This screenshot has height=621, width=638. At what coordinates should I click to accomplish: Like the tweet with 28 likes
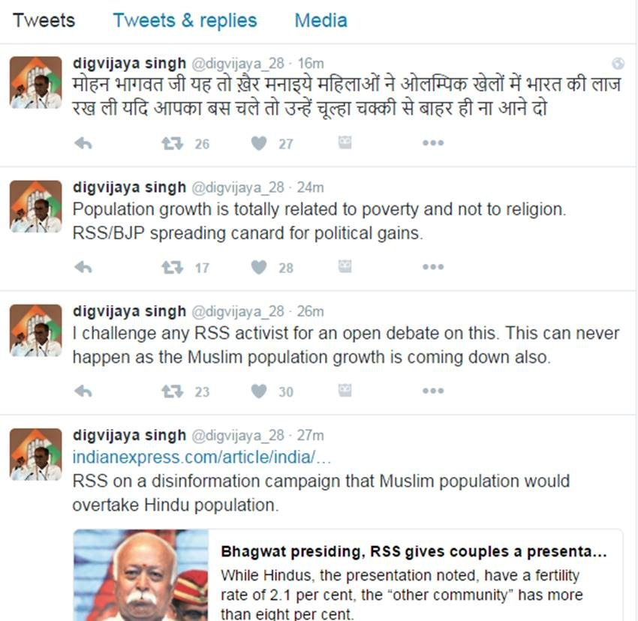point(259,268)
